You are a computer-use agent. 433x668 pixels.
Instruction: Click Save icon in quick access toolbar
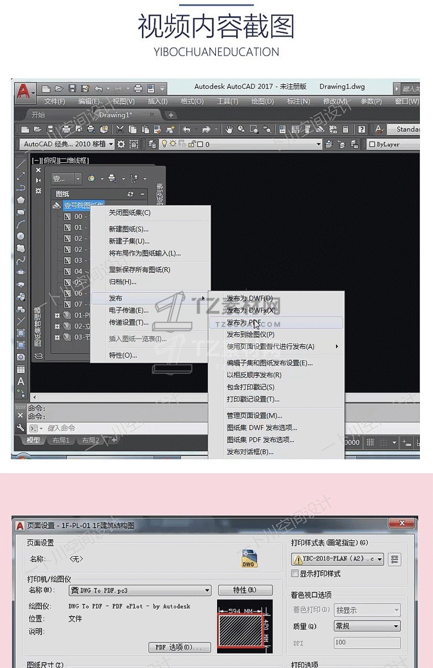pos(72,88)
